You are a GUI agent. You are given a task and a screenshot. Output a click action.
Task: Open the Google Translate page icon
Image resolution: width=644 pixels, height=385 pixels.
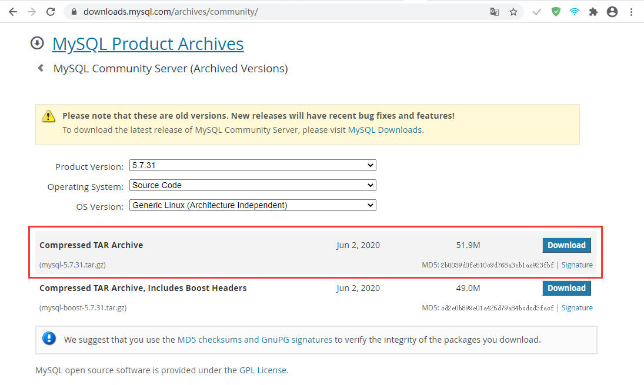(x=495, y=12)
